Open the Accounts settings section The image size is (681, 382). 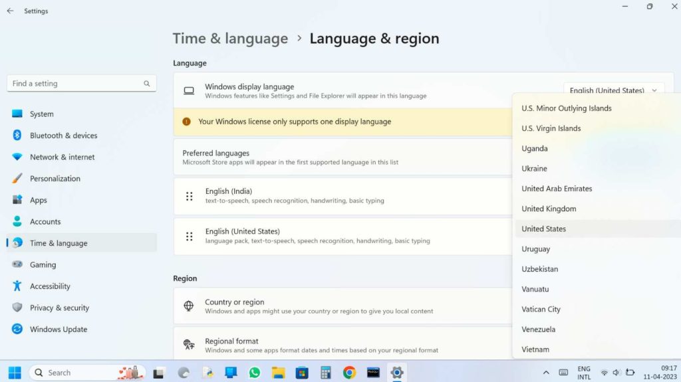tap(45, 222)
